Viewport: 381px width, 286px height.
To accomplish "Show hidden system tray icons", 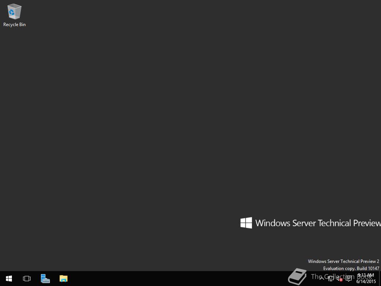I will click(322, 279).
